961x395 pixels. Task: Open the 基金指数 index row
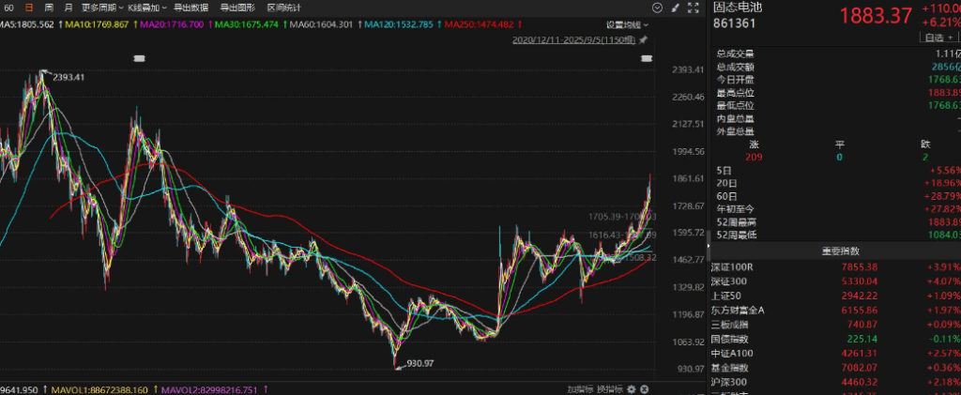point(836,368)
